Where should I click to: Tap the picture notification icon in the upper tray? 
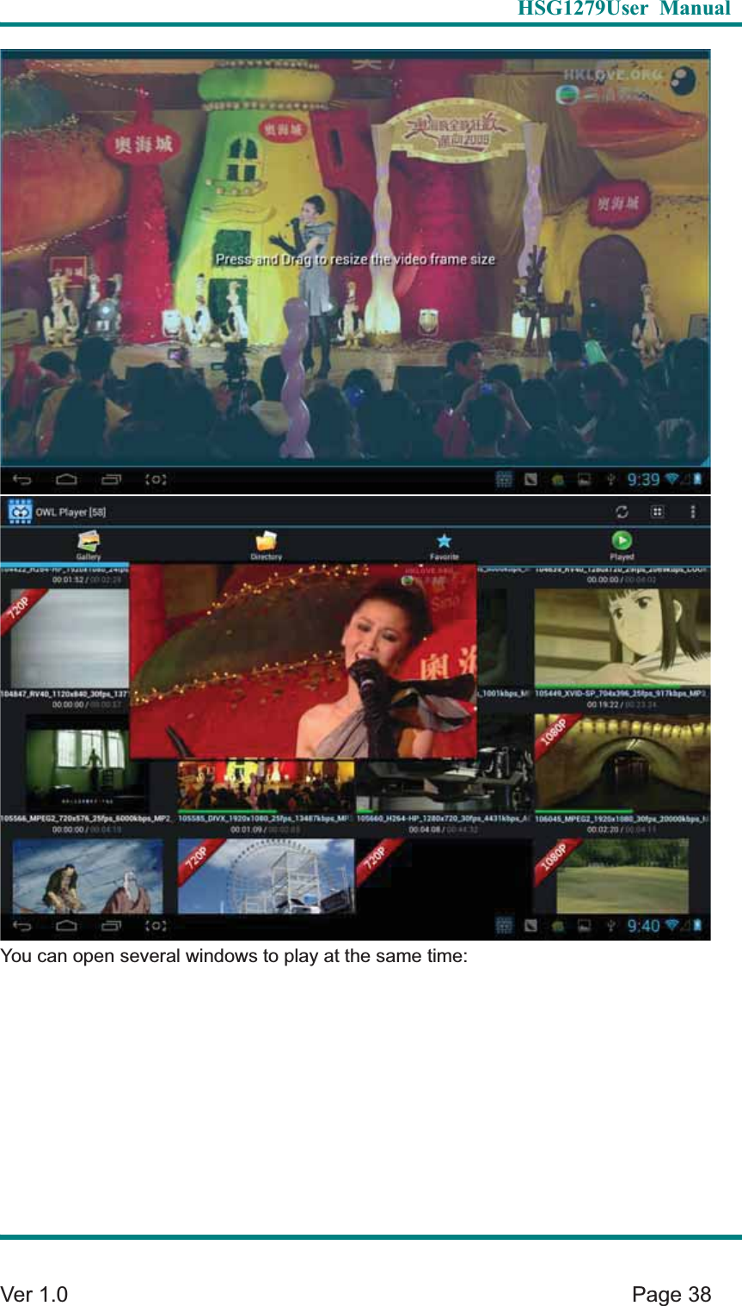(x=584, y=480)
